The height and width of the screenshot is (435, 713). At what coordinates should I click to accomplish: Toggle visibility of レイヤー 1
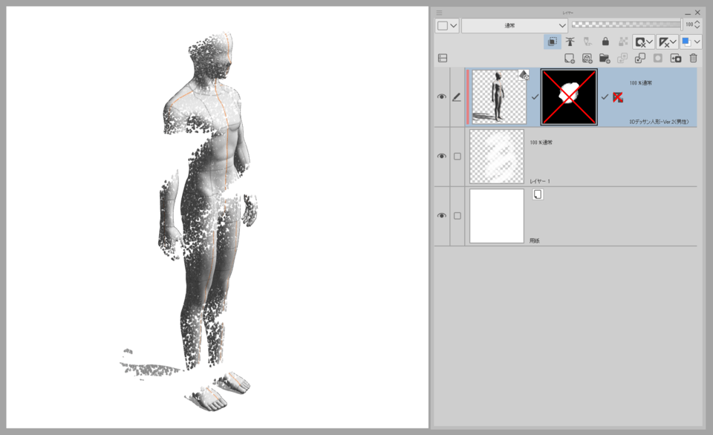pyautogui.click(x=440, y=156)
